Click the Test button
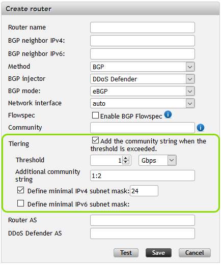222x265 pixels. click(x=126, y=253)
